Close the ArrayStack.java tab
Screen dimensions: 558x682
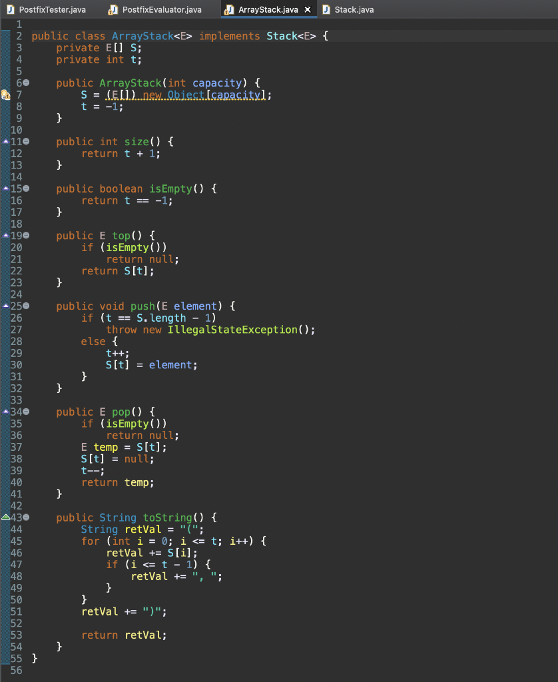click(308, 9)
